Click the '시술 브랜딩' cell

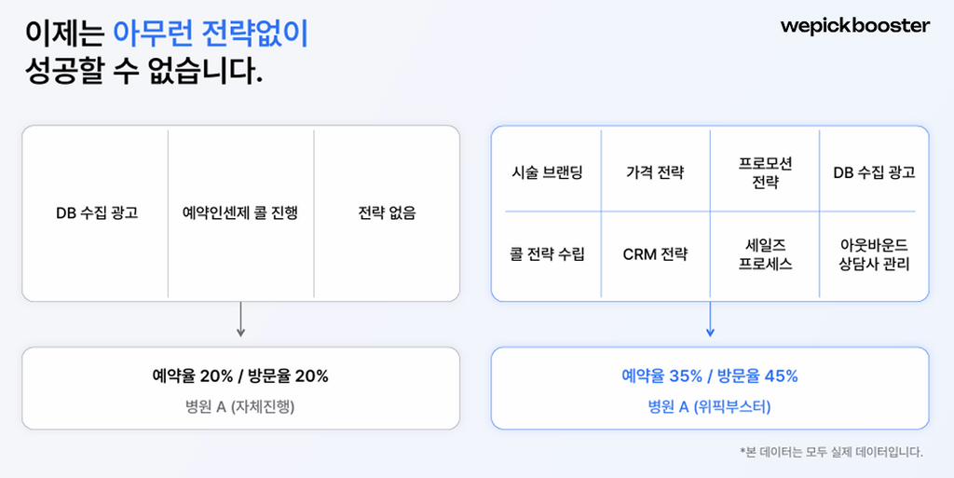pyautogui.click(x=547, y=172)
